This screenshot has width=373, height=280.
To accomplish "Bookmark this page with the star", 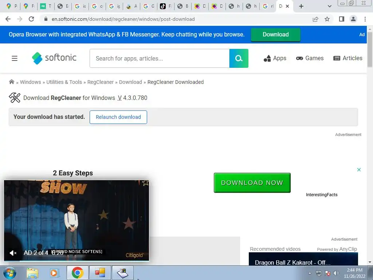I will (x=327, y=19).
